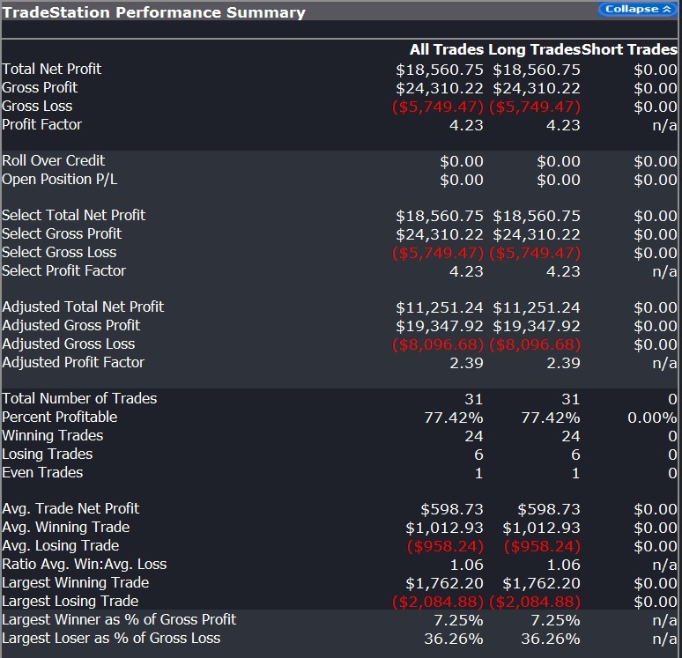
Task: Click the Select Gross Loss label
Action: pos(59,252)
